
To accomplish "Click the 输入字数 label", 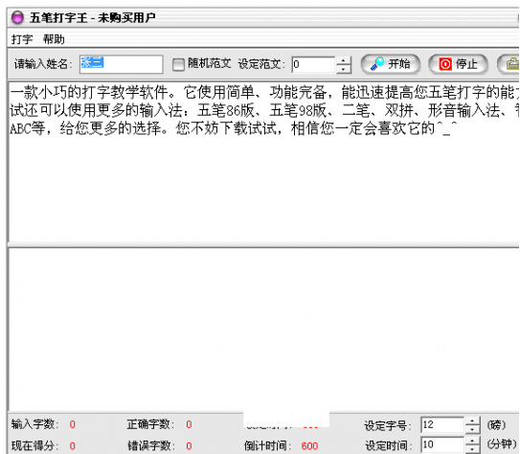I will (34, 424).
